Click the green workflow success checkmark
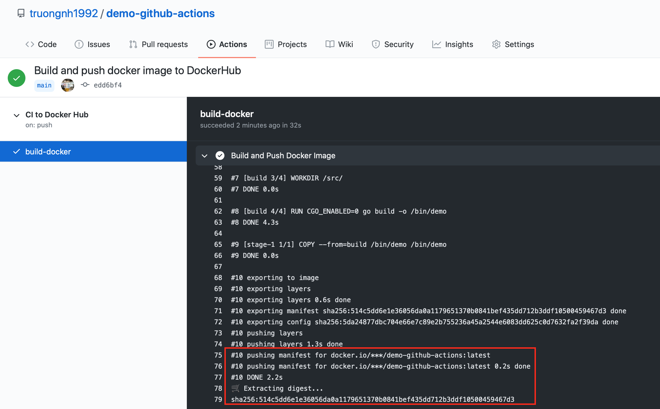The width and height of the screenshot is (660, 409). tap(17, 78)
